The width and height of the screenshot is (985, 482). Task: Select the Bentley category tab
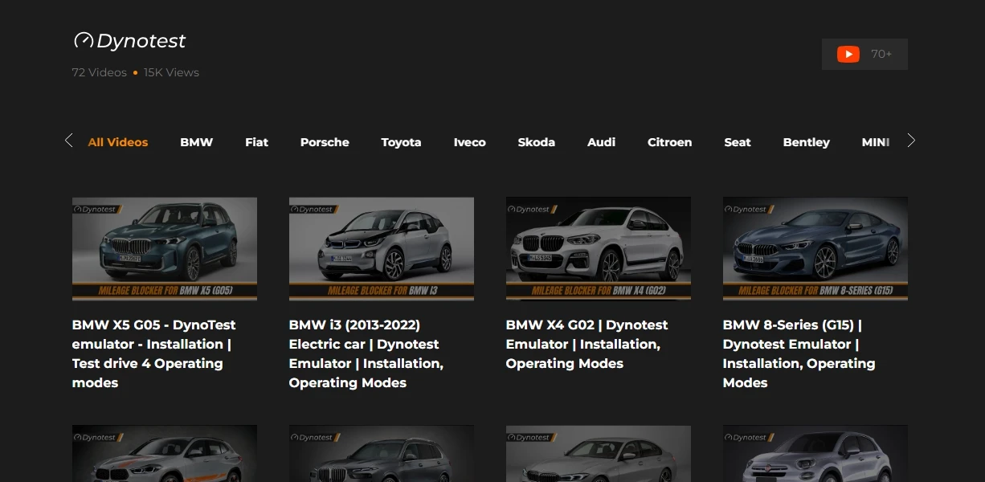[806, 142]
